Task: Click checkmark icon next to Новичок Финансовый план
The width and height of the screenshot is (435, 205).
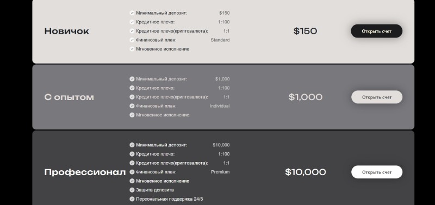Action: pyautogui.click(x=132, y=40)
